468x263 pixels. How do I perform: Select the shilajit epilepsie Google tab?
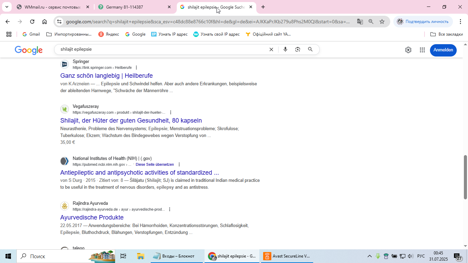tap(216, 7)
